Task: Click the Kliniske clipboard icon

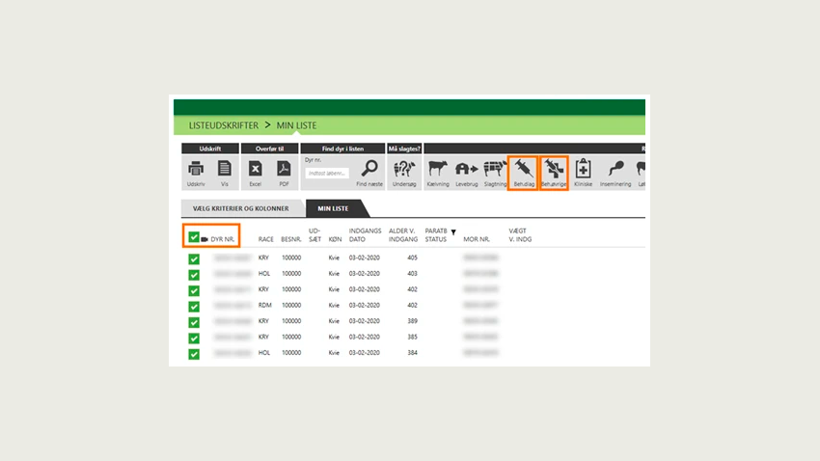Action: click(583, 169)
